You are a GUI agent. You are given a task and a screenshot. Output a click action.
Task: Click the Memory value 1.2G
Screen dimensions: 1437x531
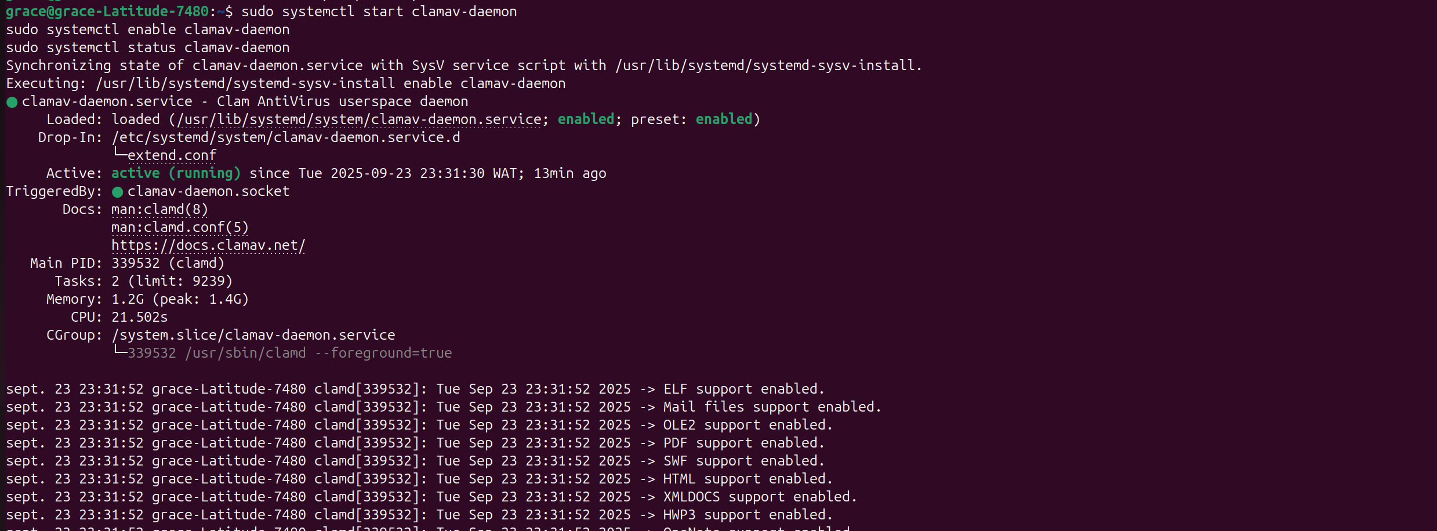128,299
